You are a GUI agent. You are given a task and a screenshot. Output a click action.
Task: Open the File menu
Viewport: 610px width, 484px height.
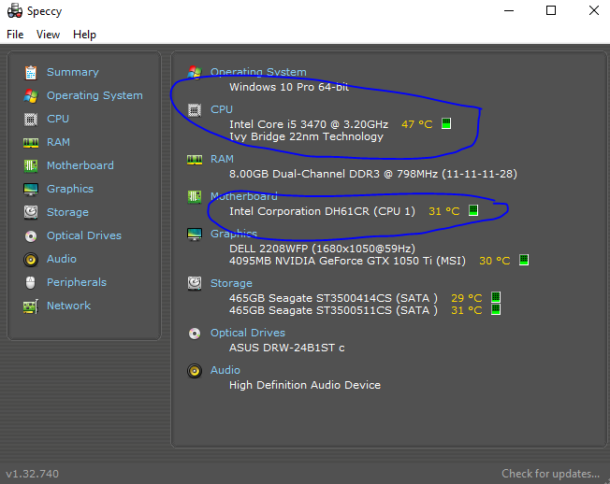click(x=15, y=35)
